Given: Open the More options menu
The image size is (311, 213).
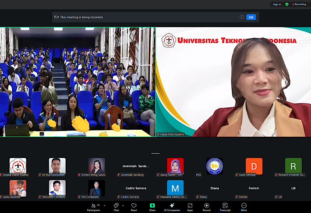Looking at the screenshot, I should click(244, 207).
